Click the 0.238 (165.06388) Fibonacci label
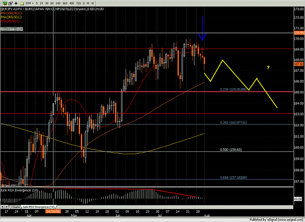305x222 pixels. coord(233,89)
